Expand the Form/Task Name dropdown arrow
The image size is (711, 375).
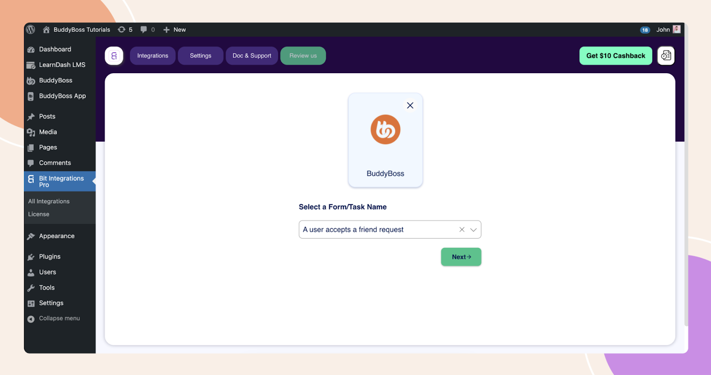[x=473, y=230]
